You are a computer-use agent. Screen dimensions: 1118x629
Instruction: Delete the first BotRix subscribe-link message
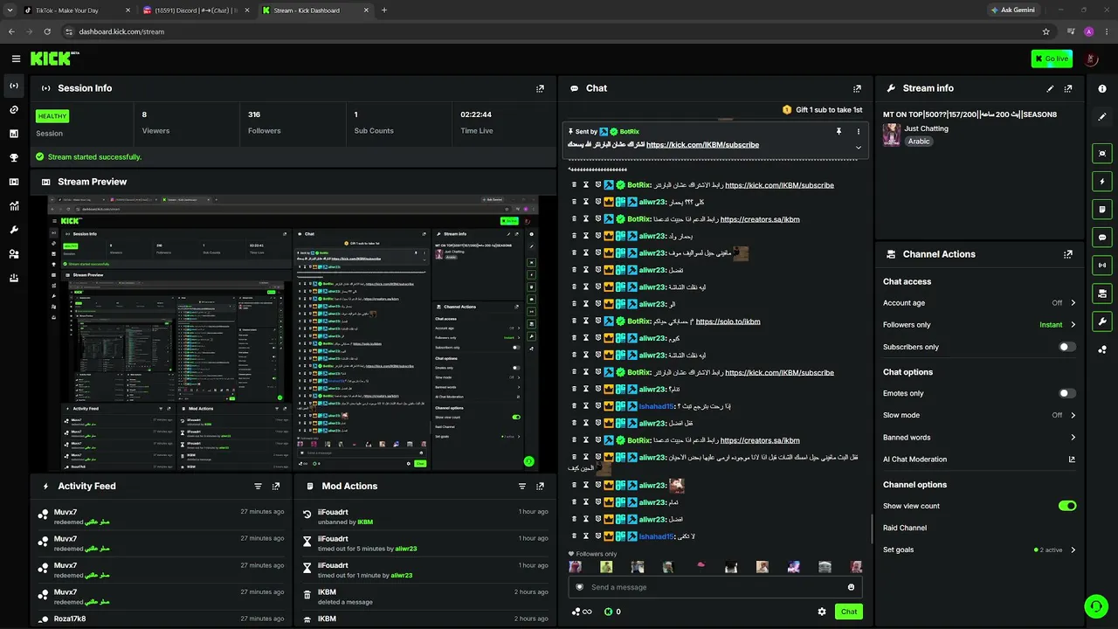coord(574,185)
